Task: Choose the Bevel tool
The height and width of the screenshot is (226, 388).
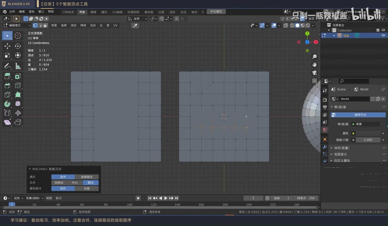Action: pyautogui.click(x=7, y=85)
